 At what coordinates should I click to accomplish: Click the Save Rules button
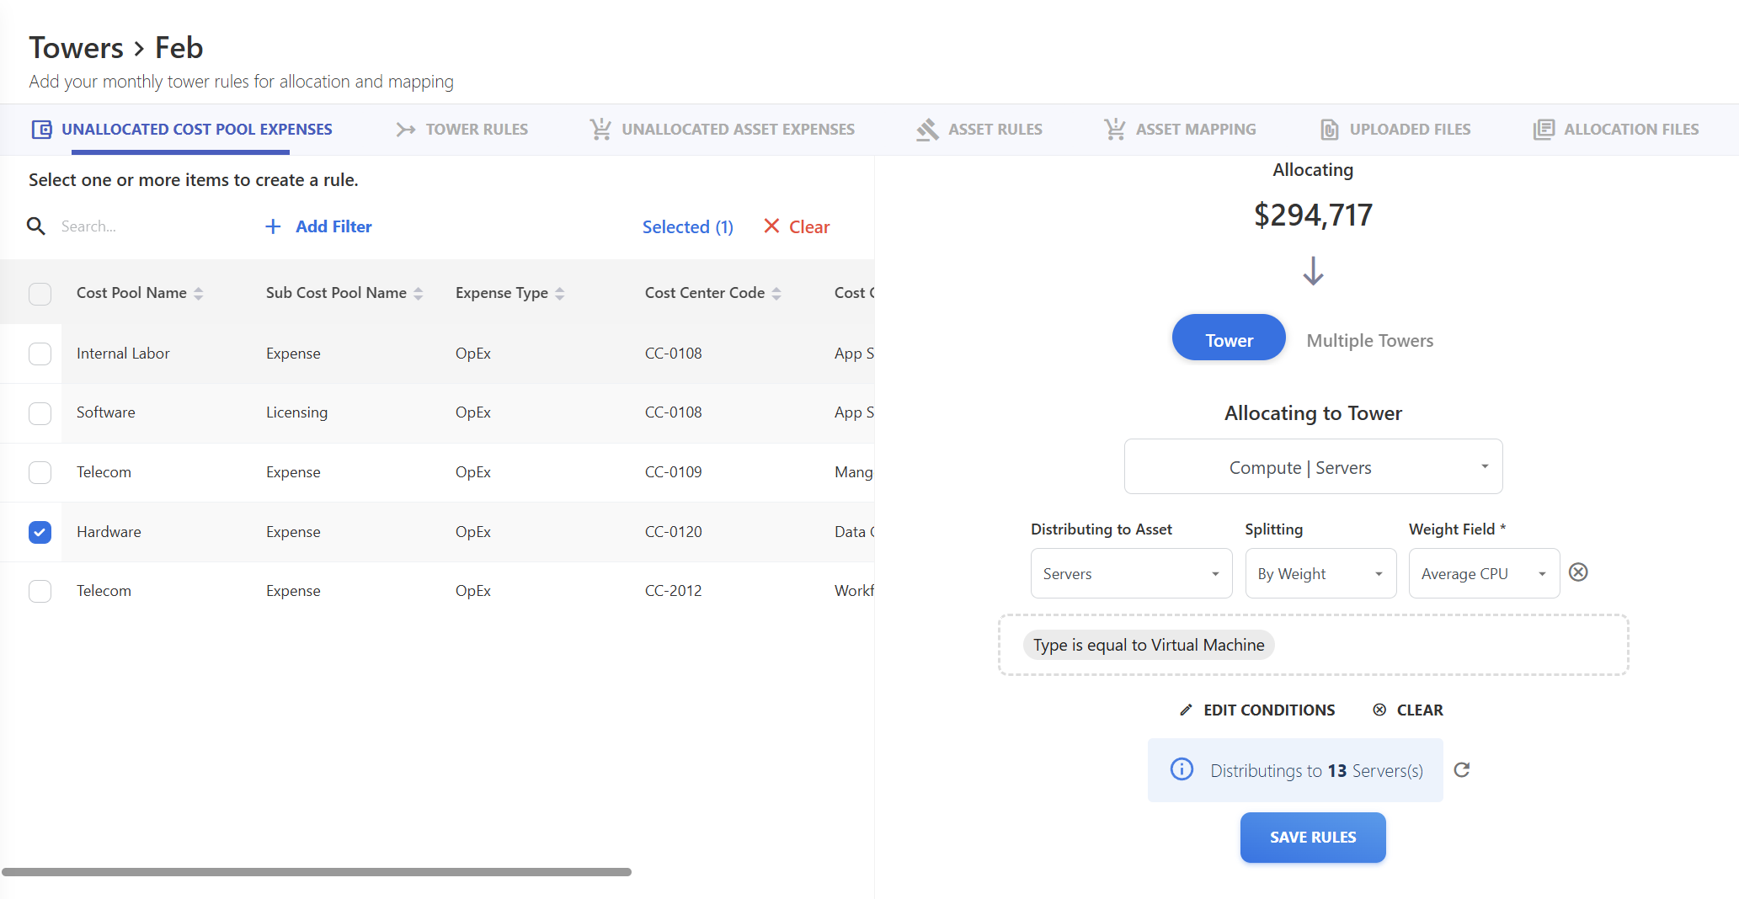point(1312,837)
